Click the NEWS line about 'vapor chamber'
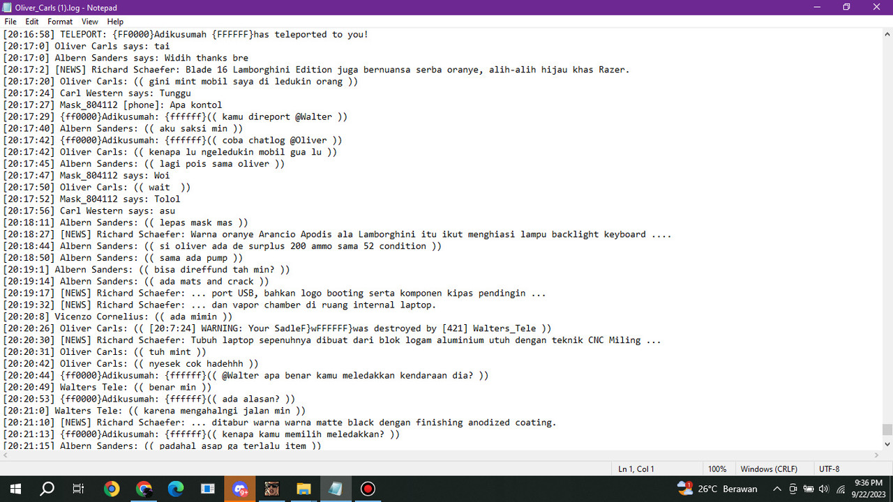Viewport: 893px width, 502px height. point(220,305)
